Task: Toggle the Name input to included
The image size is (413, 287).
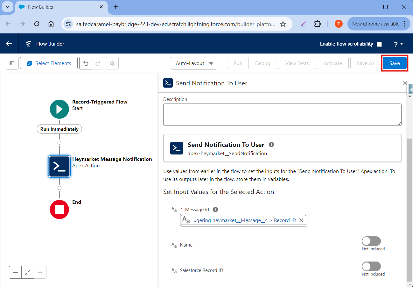Action: [x=371, y=241]
